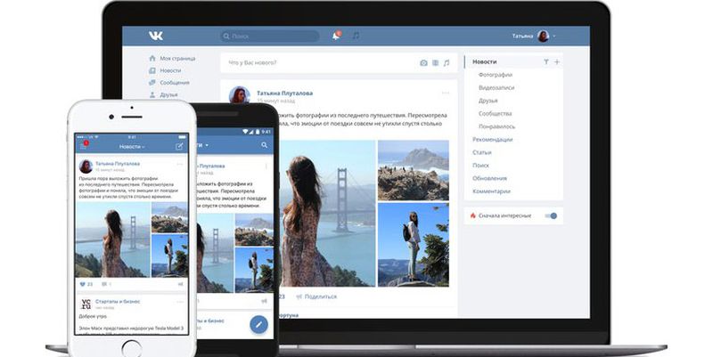This screenshot has width=713, height=357.
Task: Click profile avatar in laptop header
Action: click(543, 36)
